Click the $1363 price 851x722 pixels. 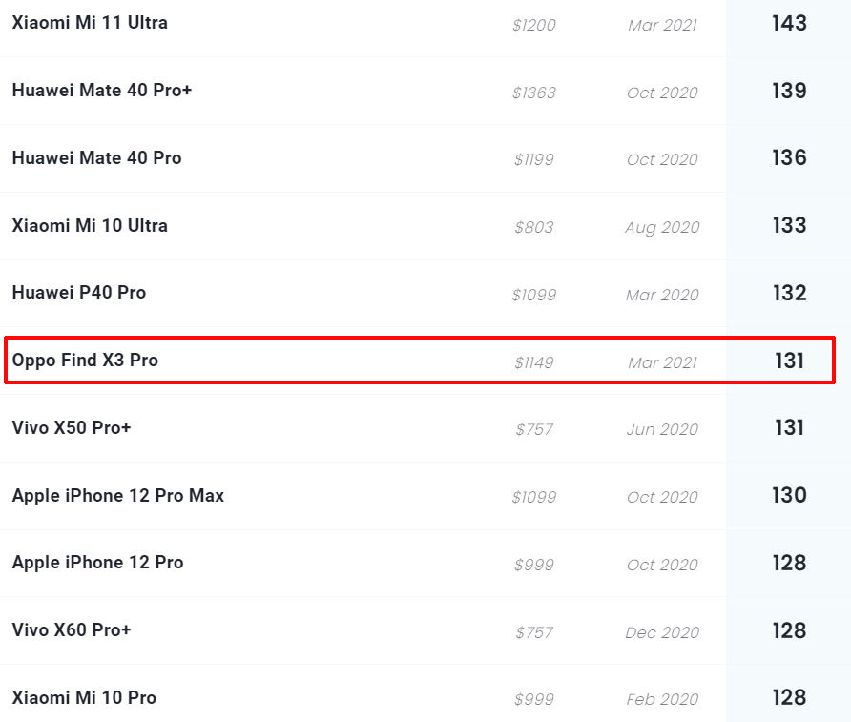coord(533,93)
